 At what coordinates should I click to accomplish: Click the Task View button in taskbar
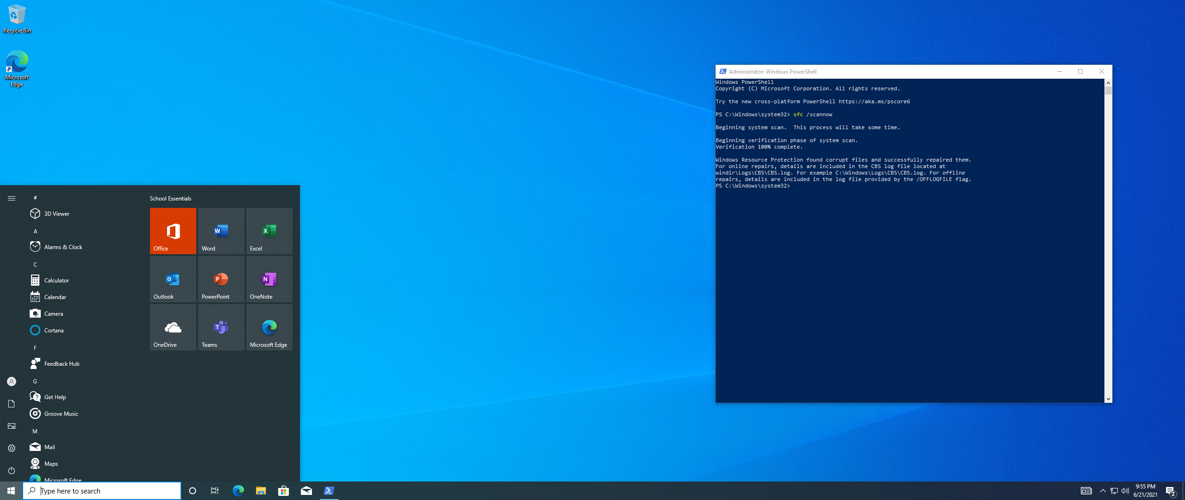[215, 490]
